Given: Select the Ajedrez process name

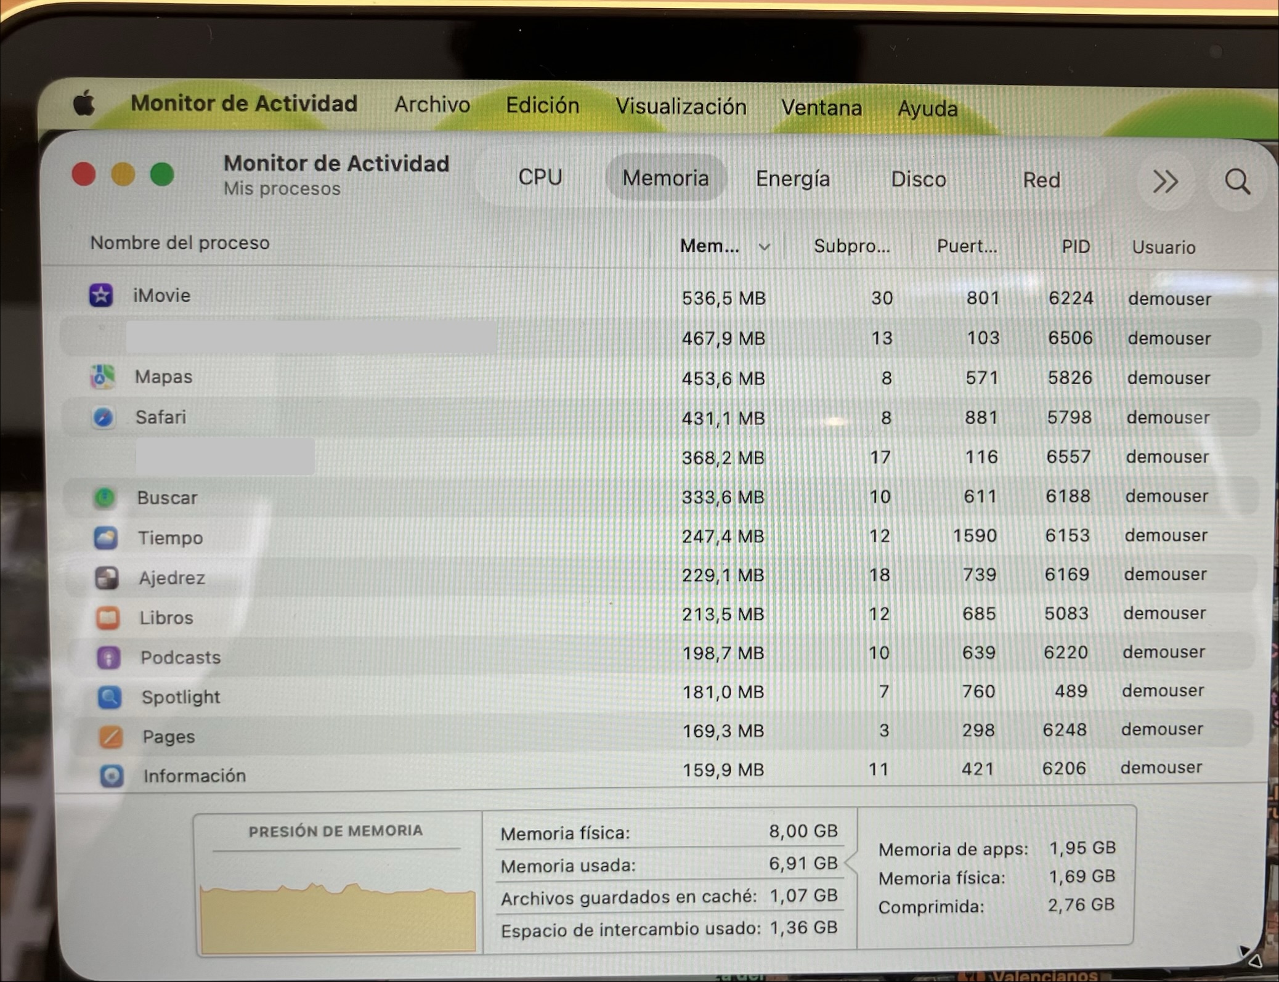Looking at the screenshot, I should pos(172,578).
